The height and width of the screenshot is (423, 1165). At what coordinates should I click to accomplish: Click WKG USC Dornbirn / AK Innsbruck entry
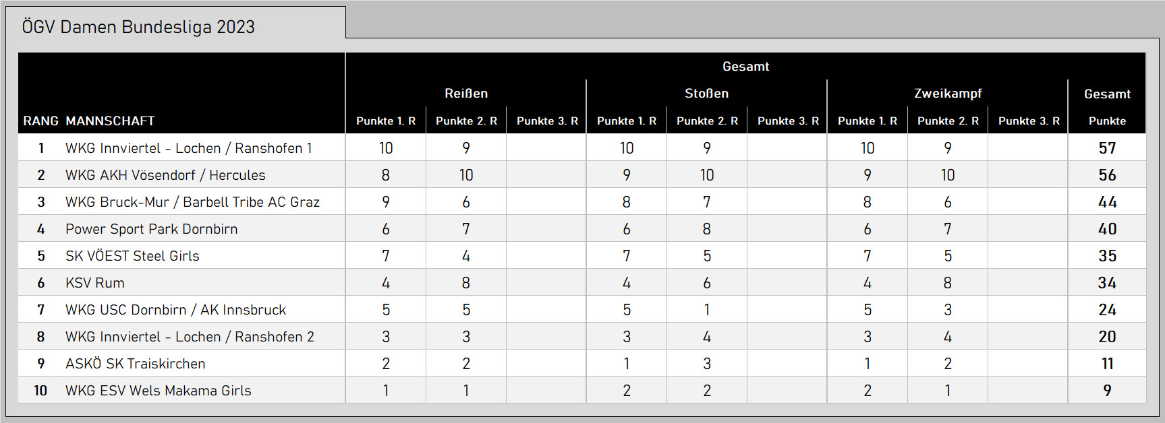point(175,310)
